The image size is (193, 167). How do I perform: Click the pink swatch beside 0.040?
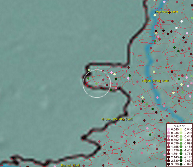tap(169, 129)
